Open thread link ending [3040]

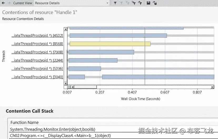(37, 77)
